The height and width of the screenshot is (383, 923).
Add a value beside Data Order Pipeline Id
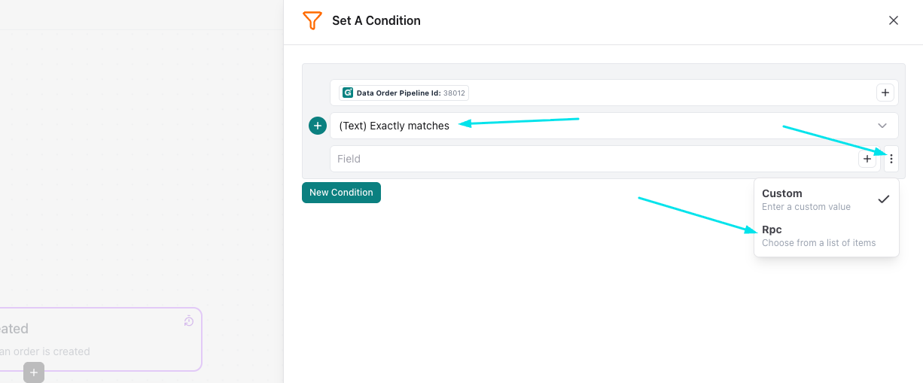point(885,93)
